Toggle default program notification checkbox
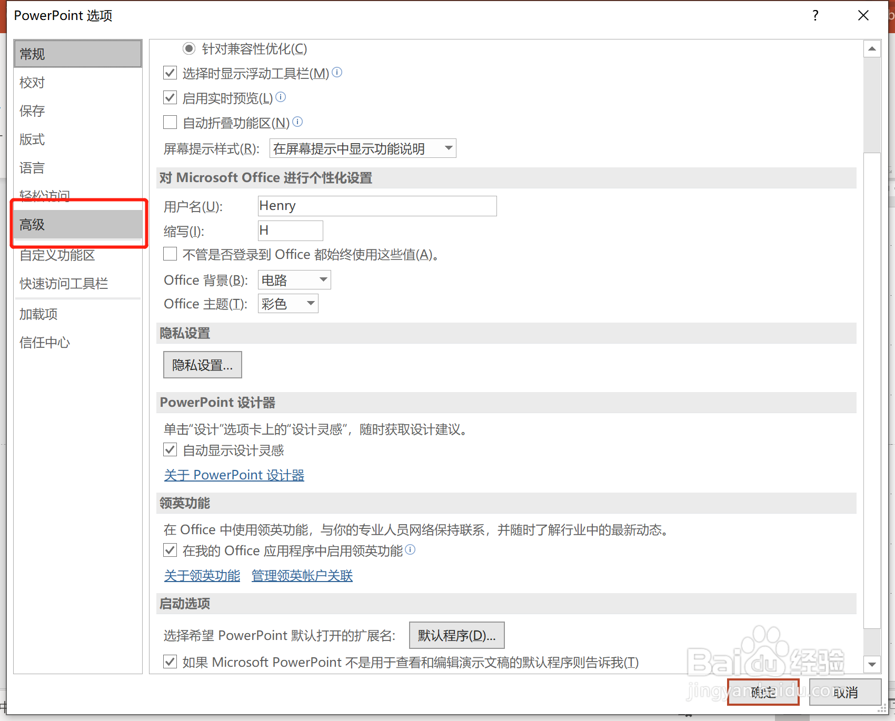This screenshot has height=721, width=895. coord(170,662)
